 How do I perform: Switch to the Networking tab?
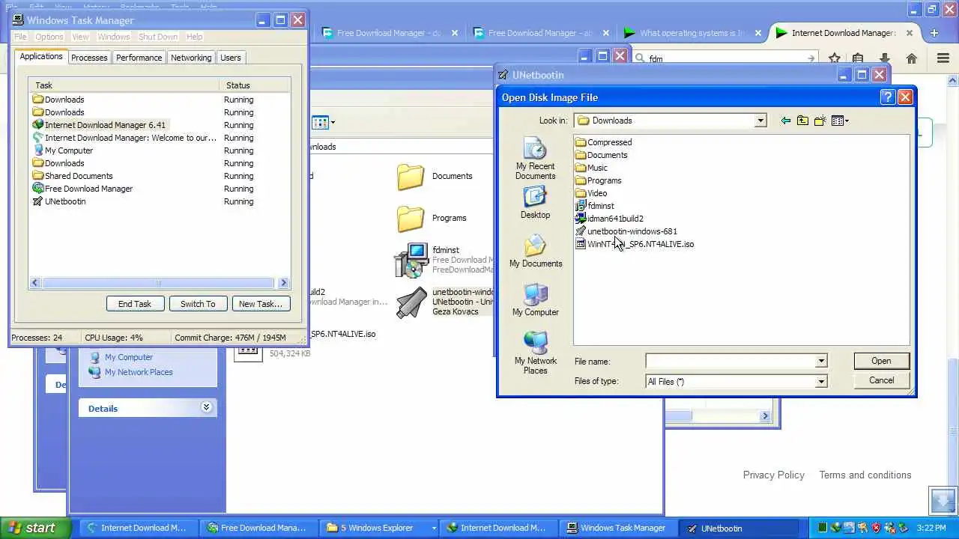tap(191, 58)
